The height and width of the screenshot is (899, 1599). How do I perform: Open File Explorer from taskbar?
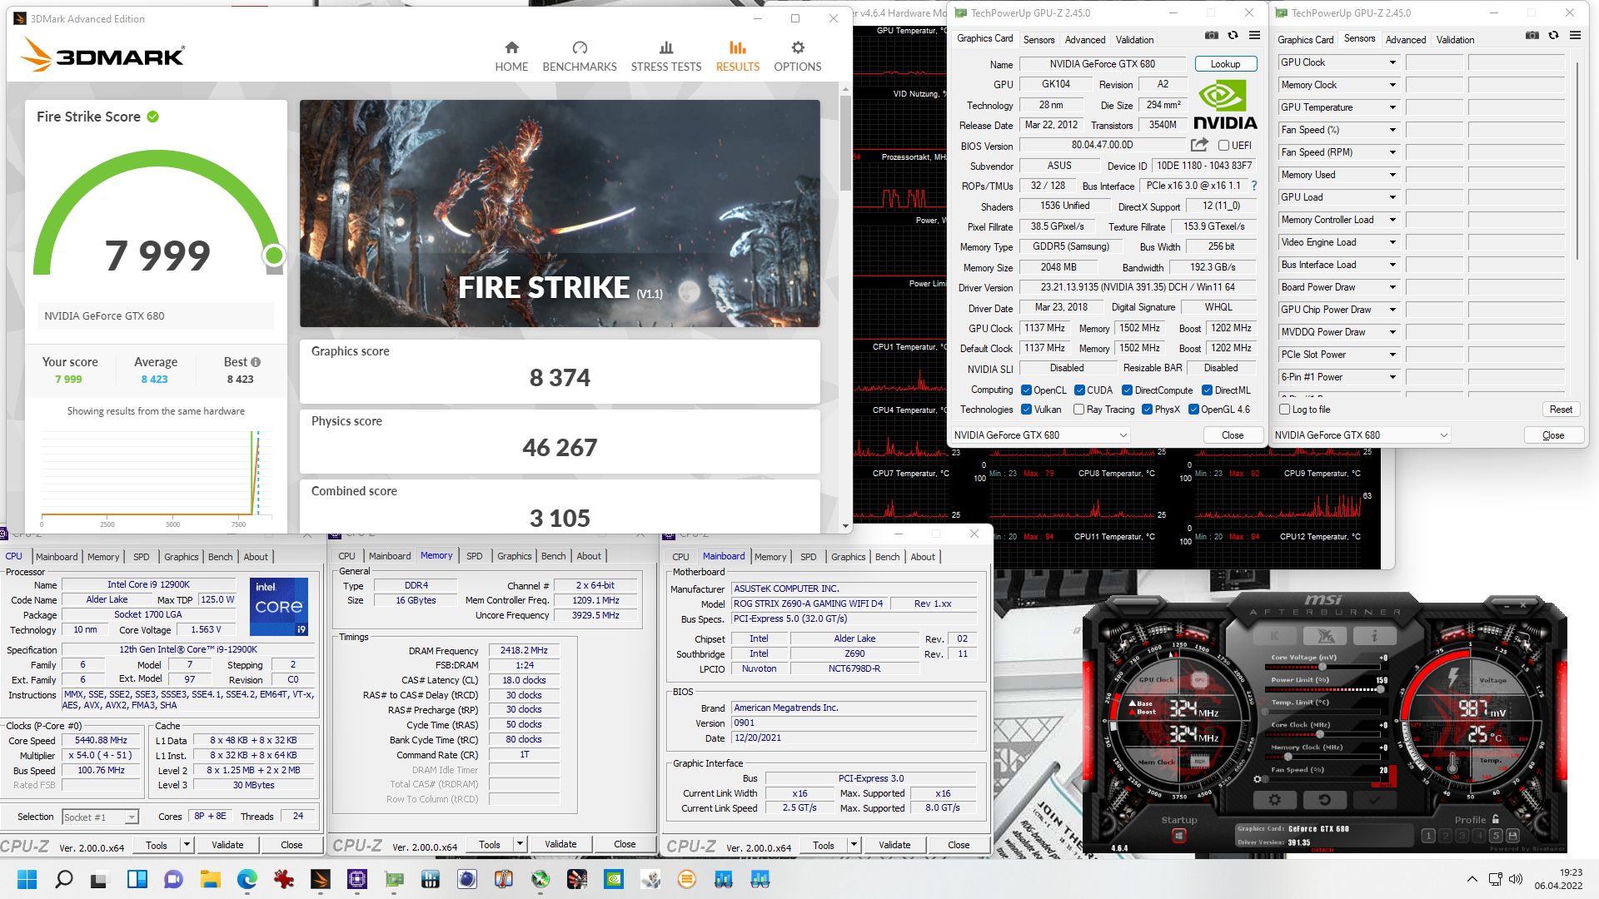(210, 879)
